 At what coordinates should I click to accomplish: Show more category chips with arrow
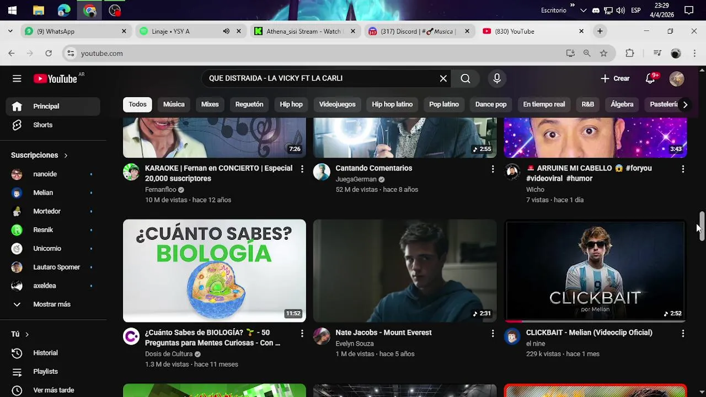(x=685, y=104)
